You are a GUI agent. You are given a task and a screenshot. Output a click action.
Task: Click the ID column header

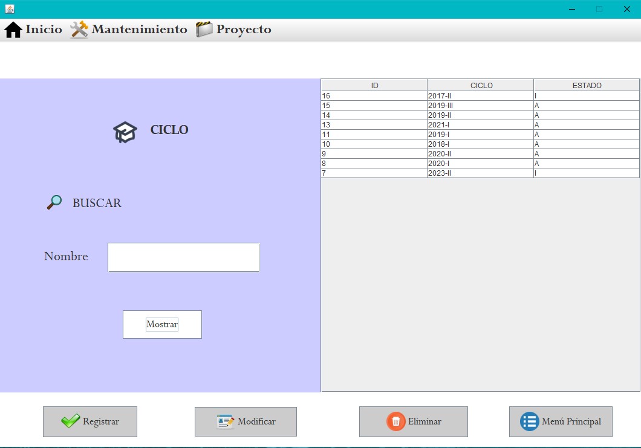pos(374,85)
